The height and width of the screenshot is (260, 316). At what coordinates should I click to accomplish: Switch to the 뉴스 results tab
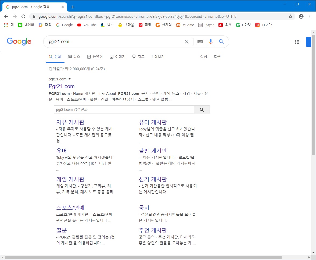click(74, 57)
